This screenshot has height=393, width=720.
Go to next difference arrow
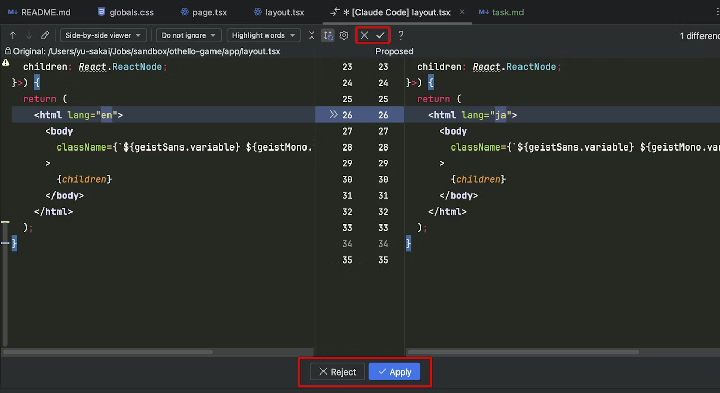(29, 35)
